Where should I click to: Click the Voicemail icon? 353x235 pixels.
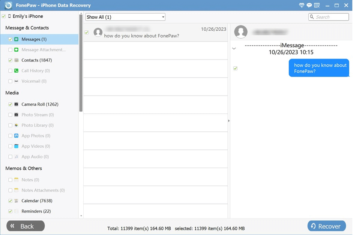click(x=16, y=81)
